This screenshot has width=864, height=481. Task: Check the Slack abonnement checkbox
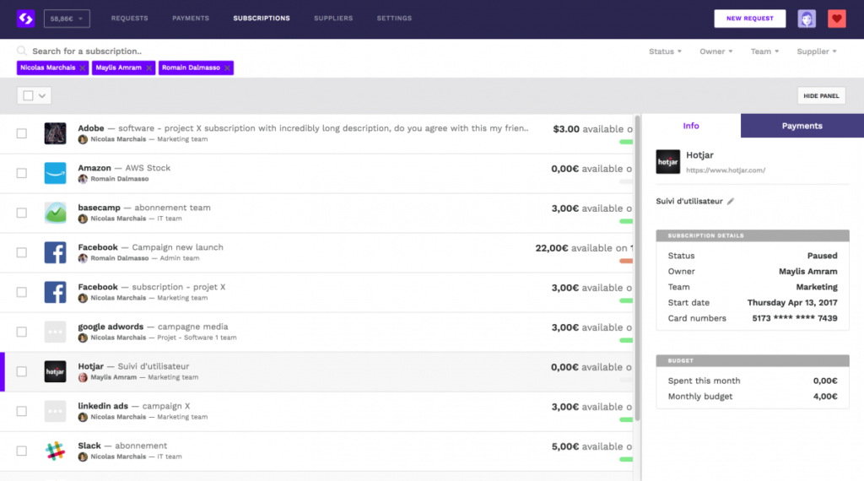pyautogui.click(x=21, y=451)
